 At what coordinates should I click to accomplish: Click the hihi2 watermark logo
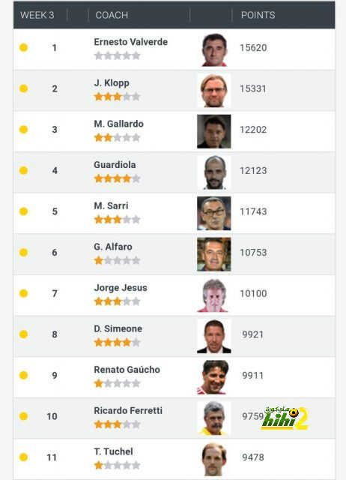coord(285,418)
